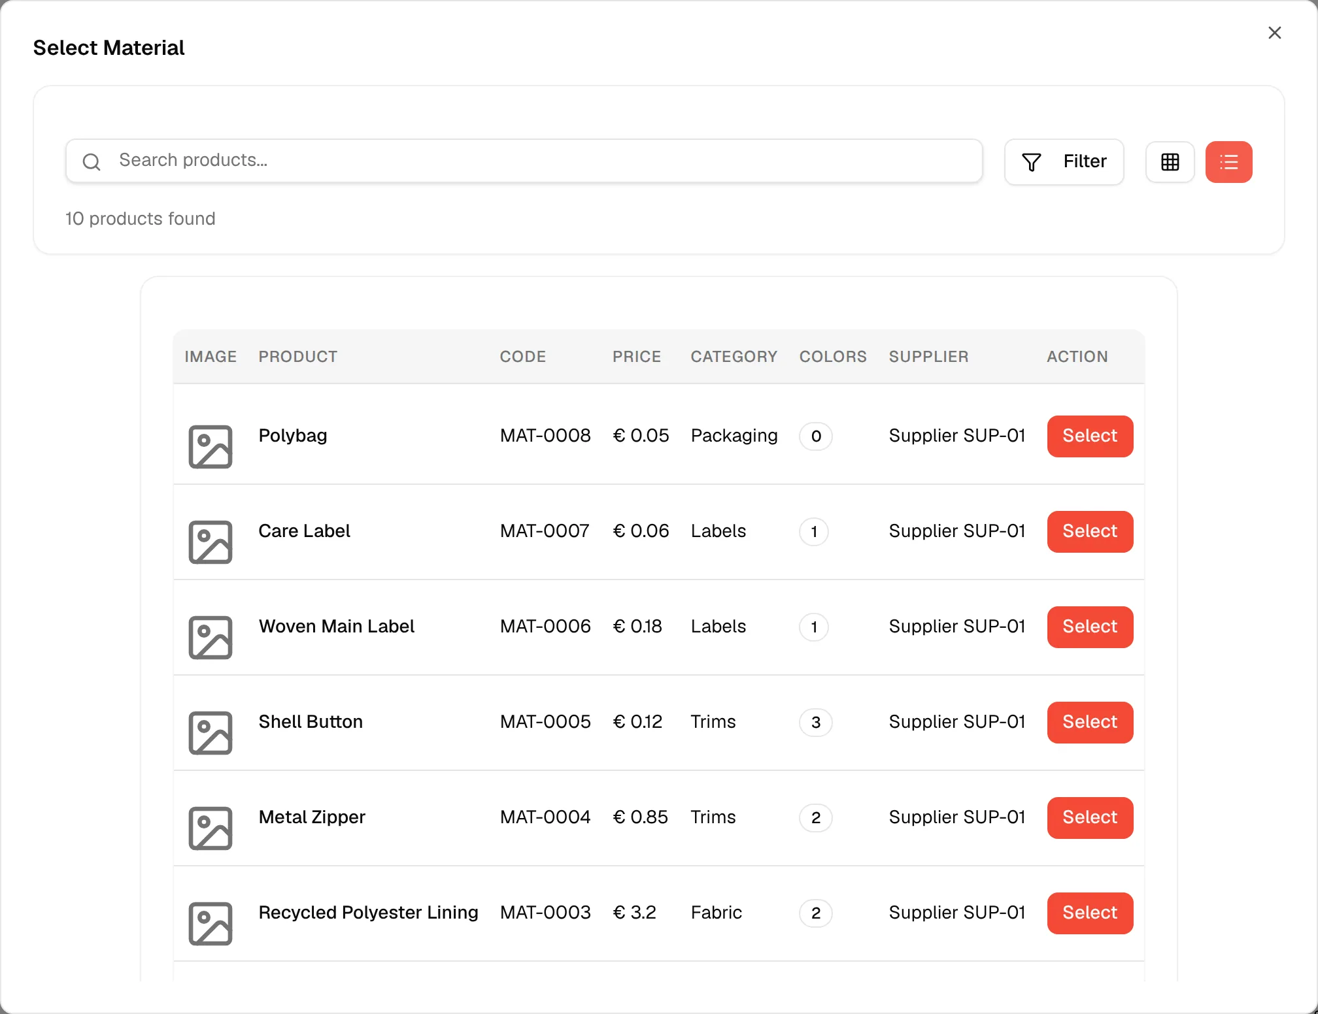The height and width of the screenshot is (1014, 1318).
Task: Click the SUPPLIER column header
Action: [929, 357]
